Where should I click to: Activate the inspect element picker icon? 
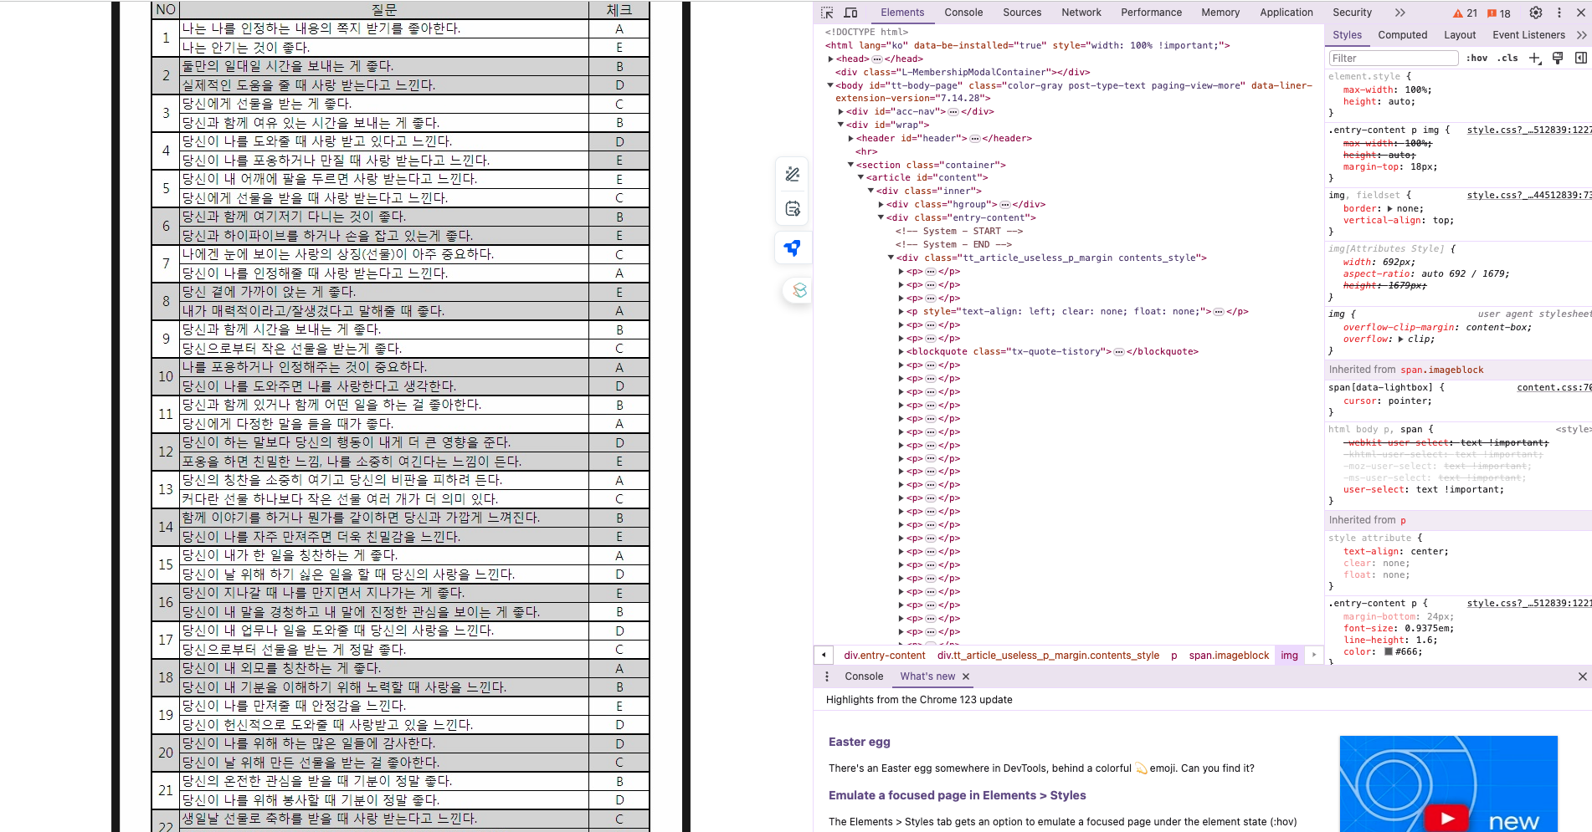(x=827, y=13)
